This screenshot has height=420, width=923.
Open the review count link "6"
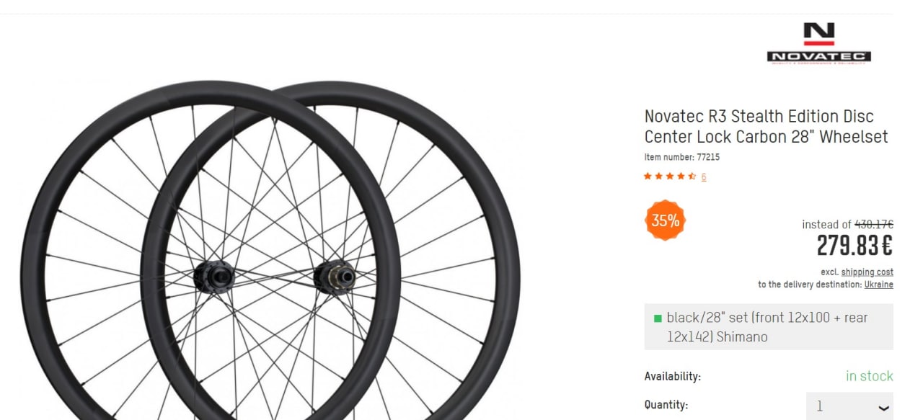704,177
